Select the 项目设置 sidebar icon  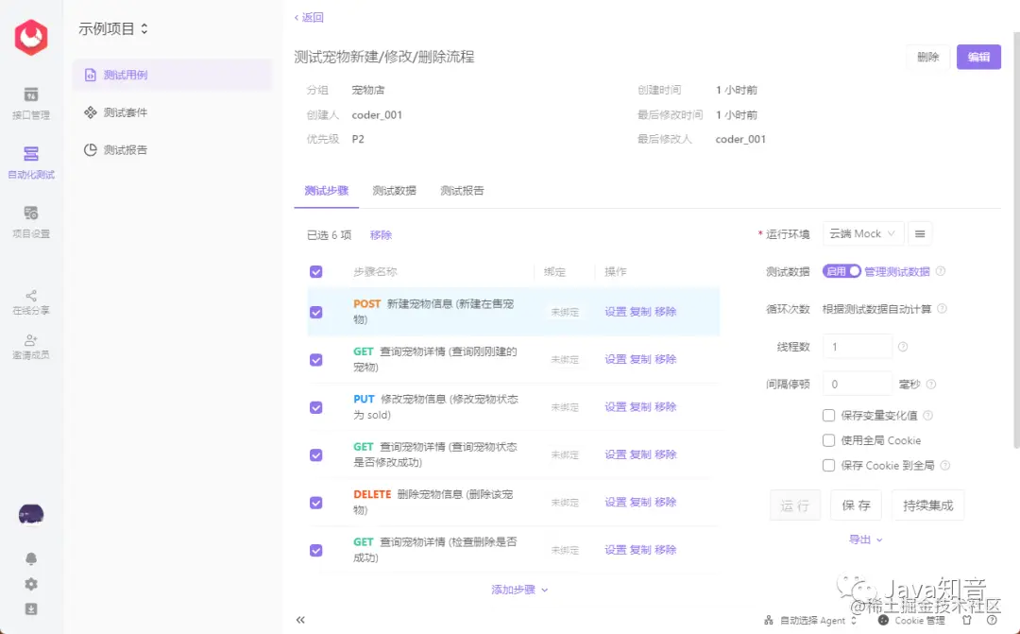click(31, 219)
